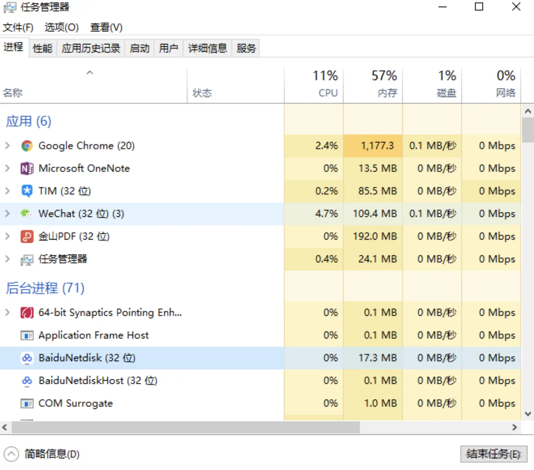Open the 文件(F) menu
534x470 pixels.
[18, 27]
